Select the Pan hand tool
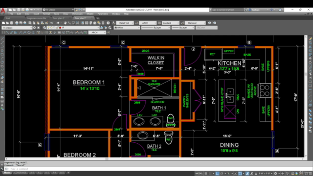The height and width of the screenshot is (176, 313). (x=65, y=23)
